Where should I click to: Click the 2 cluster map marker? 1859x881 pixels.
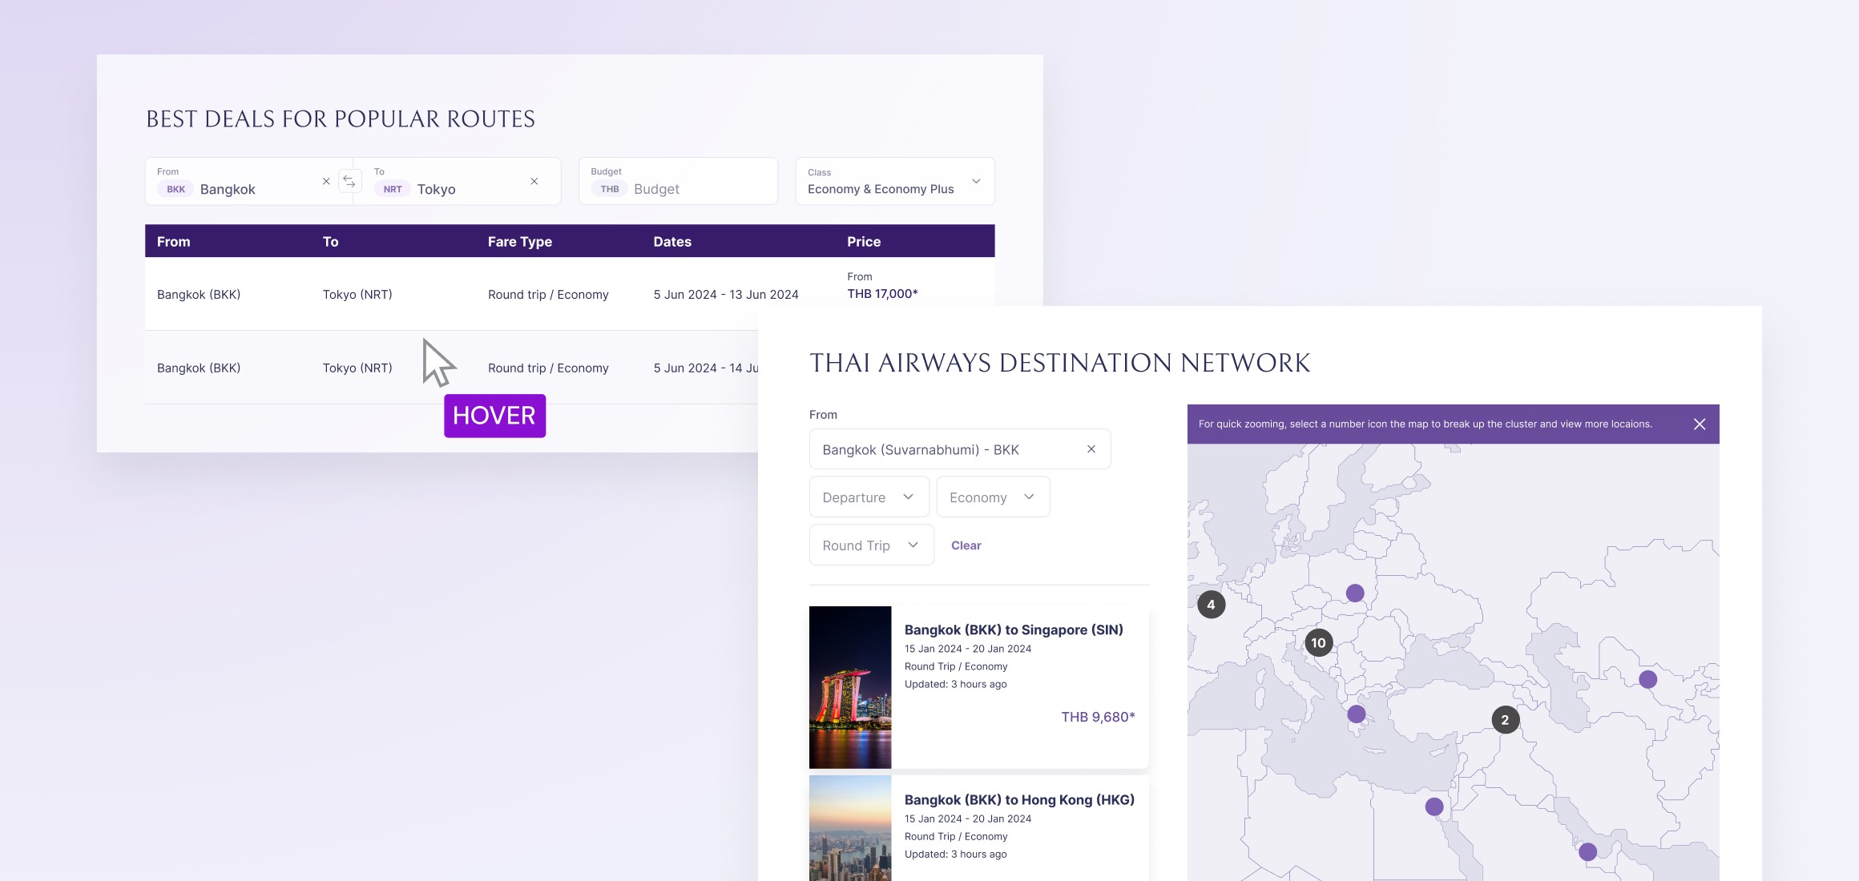1505,720
